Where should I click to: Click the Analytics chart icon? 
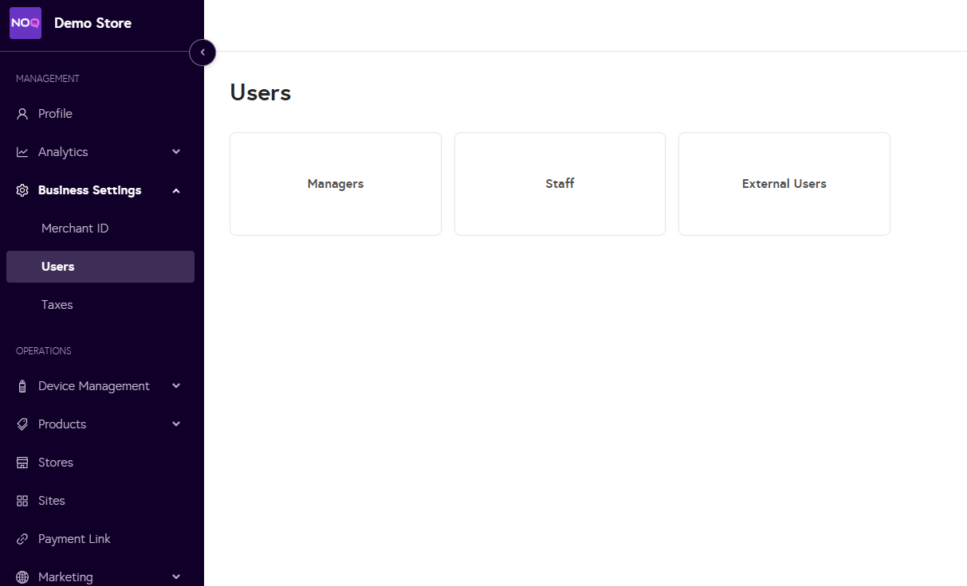[22, 152]
